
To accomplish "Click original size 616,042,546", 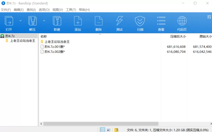I will click(x=202, y=52).
